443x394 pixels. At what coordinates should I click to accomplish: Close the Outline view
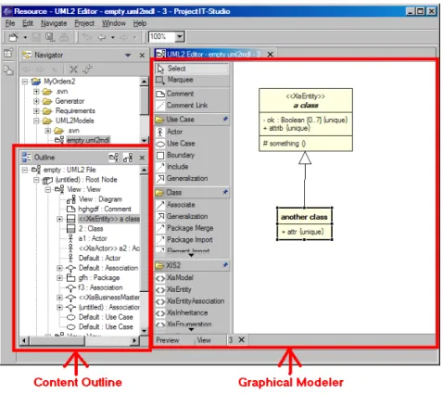[142, 158]
